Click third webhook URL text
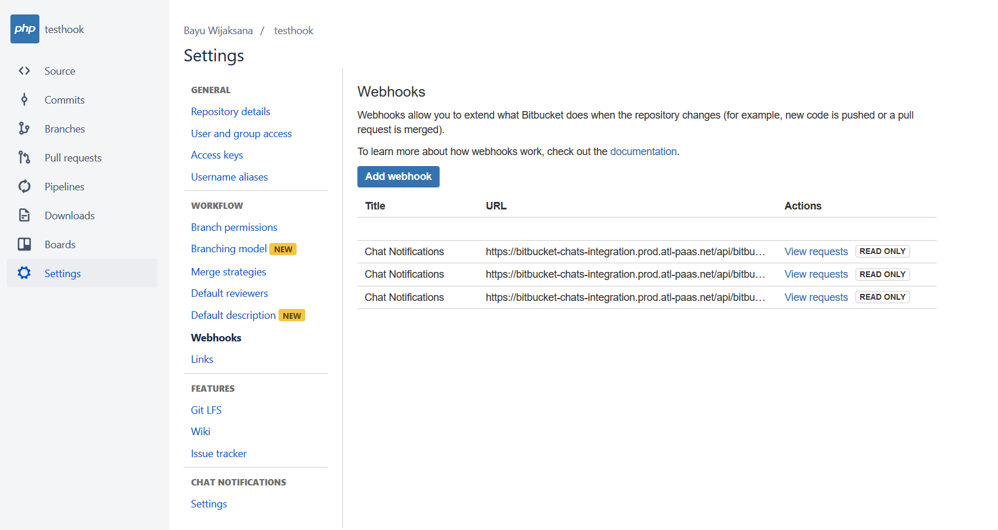This screenshot has height=530, width=998. pyautogui.click(x=626, y=297)
